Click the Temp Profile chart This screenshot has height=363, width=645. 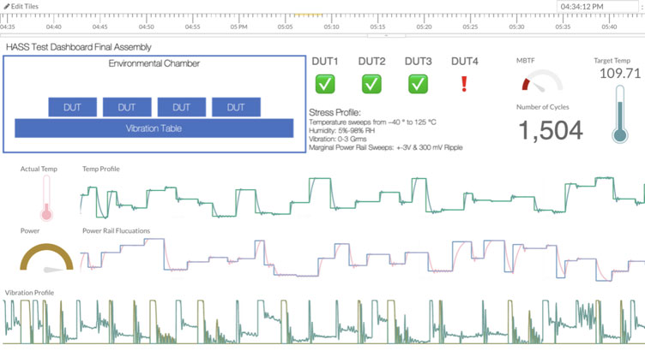(x=360, y=199)
